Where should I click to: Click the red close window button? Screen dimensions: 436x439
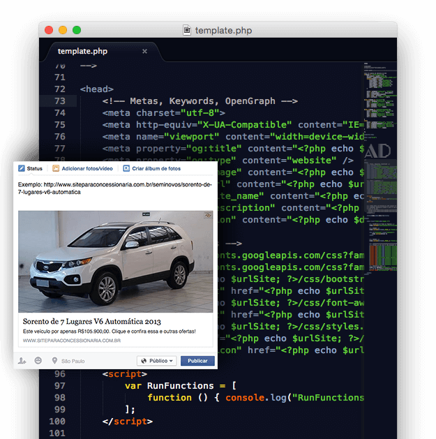49,30
